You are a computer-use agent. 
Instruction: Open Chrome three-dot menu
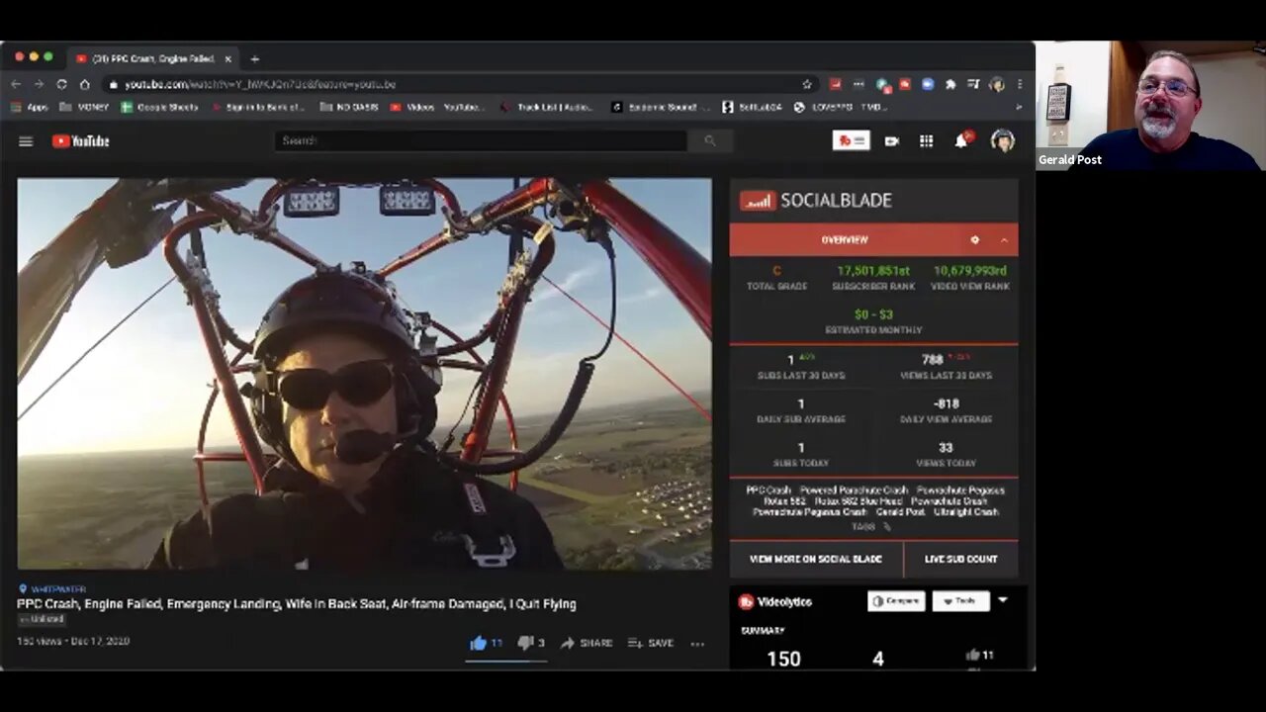1020,84
